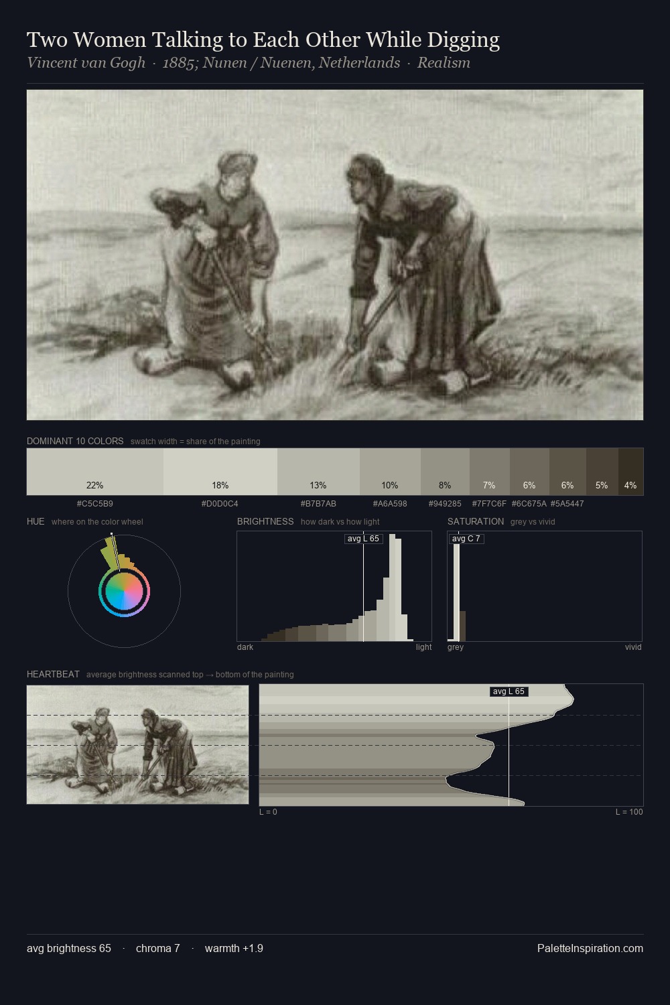The image size is (670, 1005).
Task: Click the DOMINANT 10 COLORS heading
Action: (x=75, y=442)
